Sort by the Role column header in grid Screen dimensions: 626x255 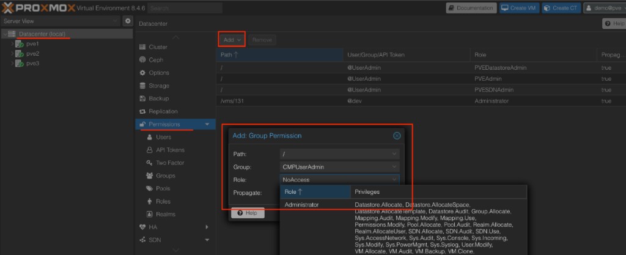point(533,55)
